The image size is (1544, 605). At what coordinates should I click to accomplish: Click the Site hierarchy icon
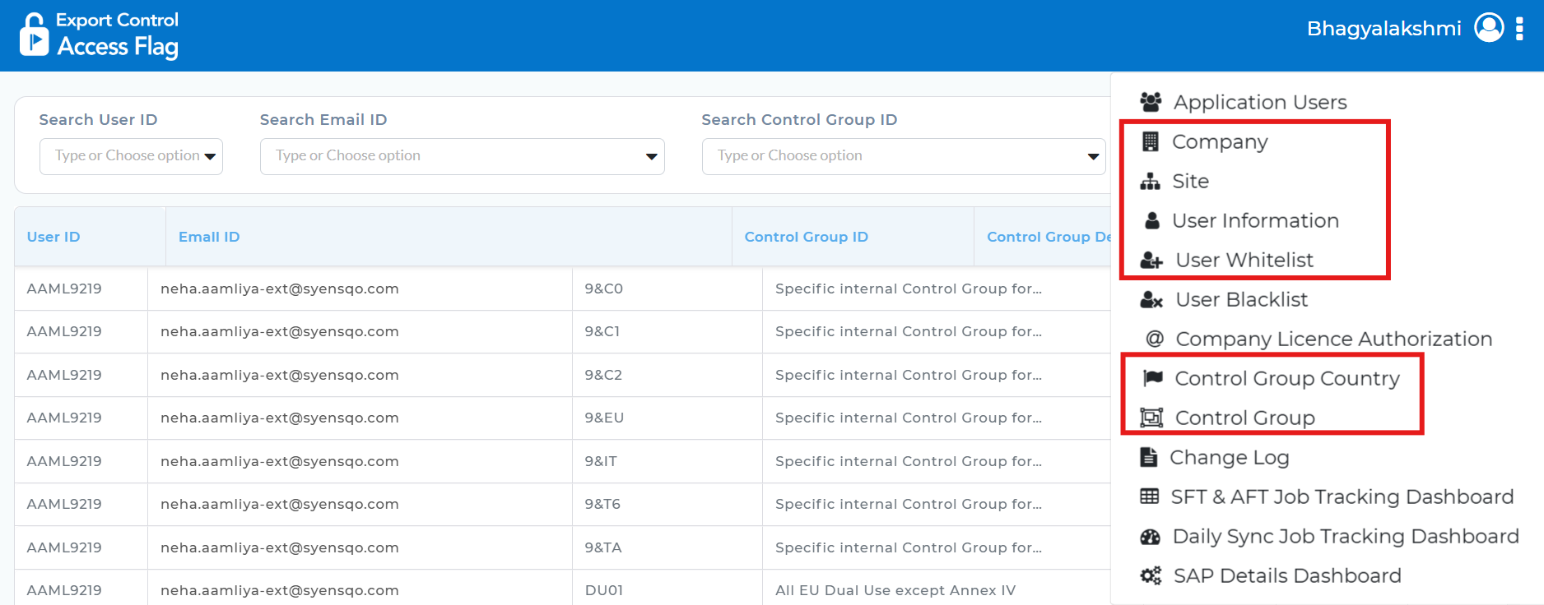point(1150,181)
